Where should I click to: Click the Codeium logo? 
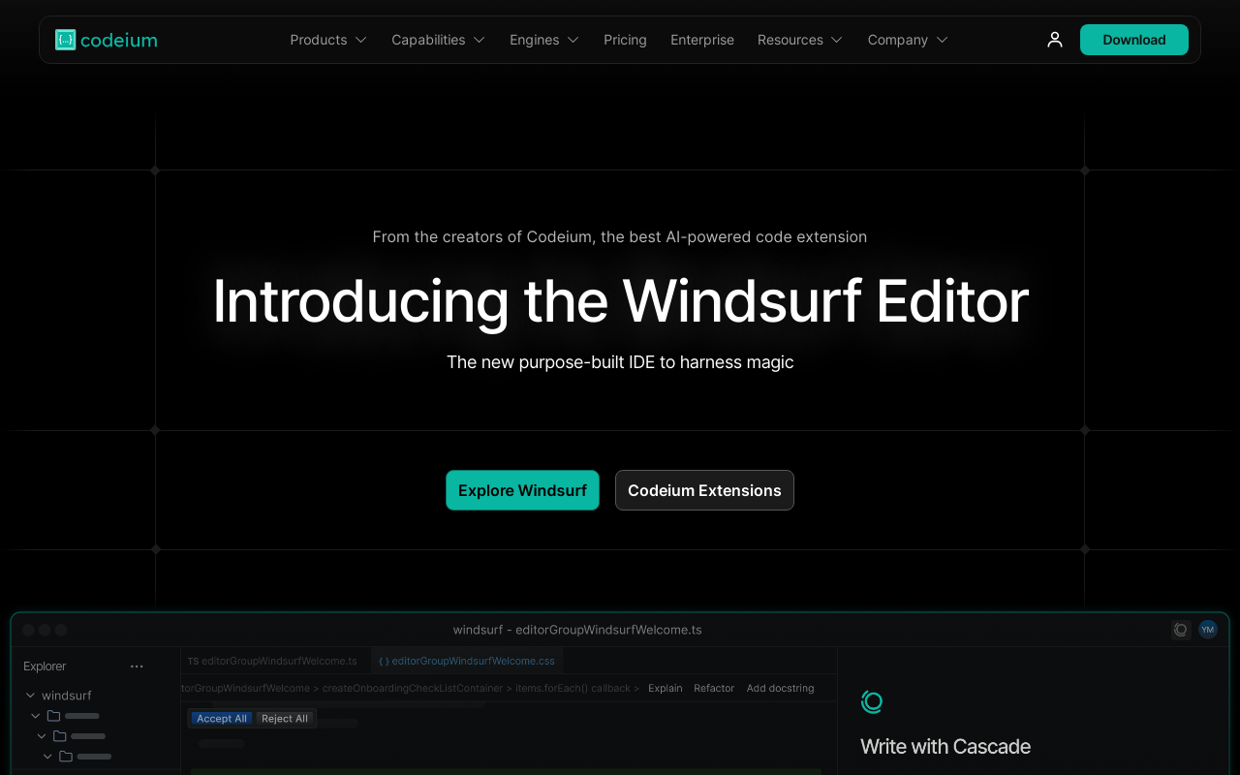click(106, 40)
